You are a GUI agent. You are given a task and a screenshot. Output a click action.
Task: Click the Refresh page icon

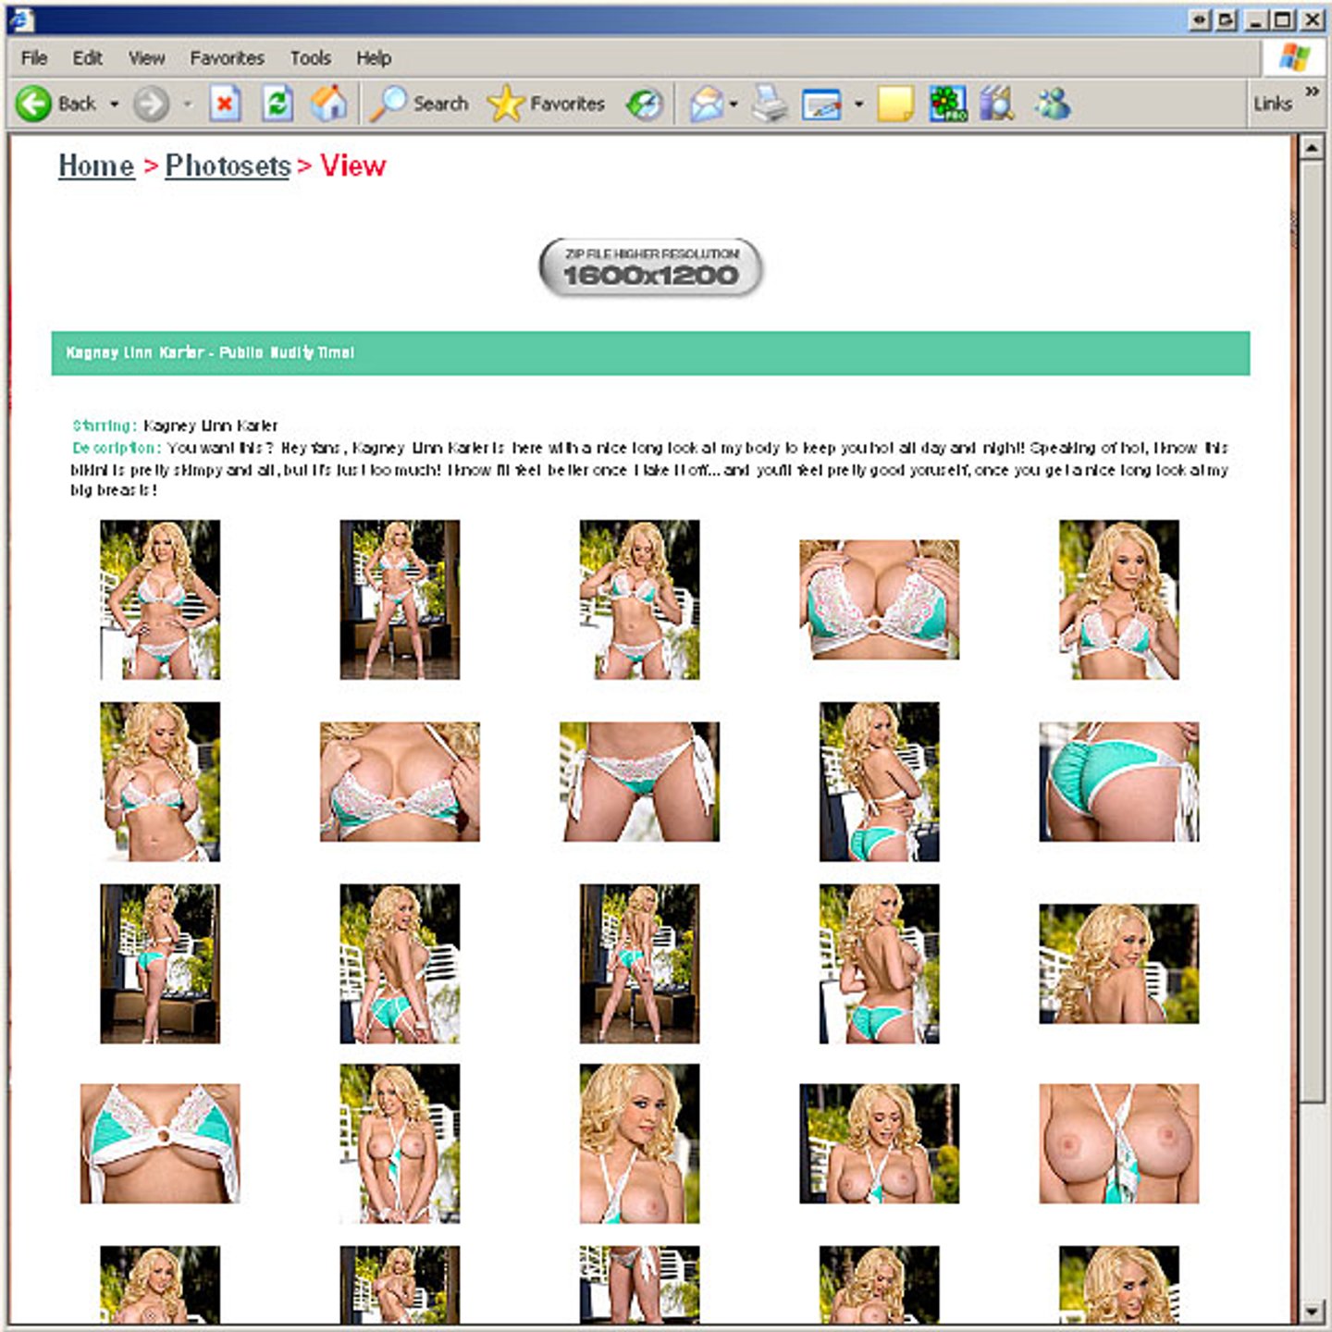pos(277,104)
